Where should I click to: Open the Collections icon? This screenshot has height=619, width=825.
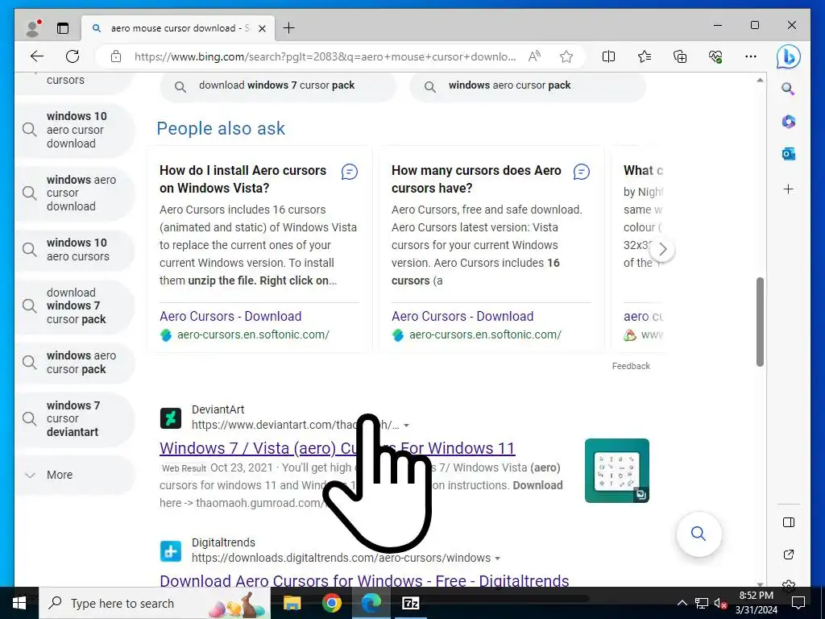pos(680,56)
